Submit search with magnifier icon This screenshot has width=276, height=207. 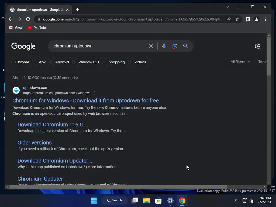(185, 46)
